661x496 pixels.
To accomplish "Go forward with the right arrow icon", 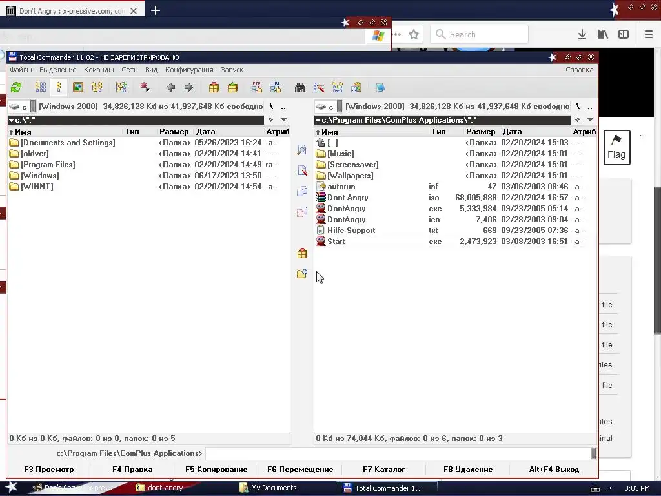I will pyautogui.click(x=188, y=87).
